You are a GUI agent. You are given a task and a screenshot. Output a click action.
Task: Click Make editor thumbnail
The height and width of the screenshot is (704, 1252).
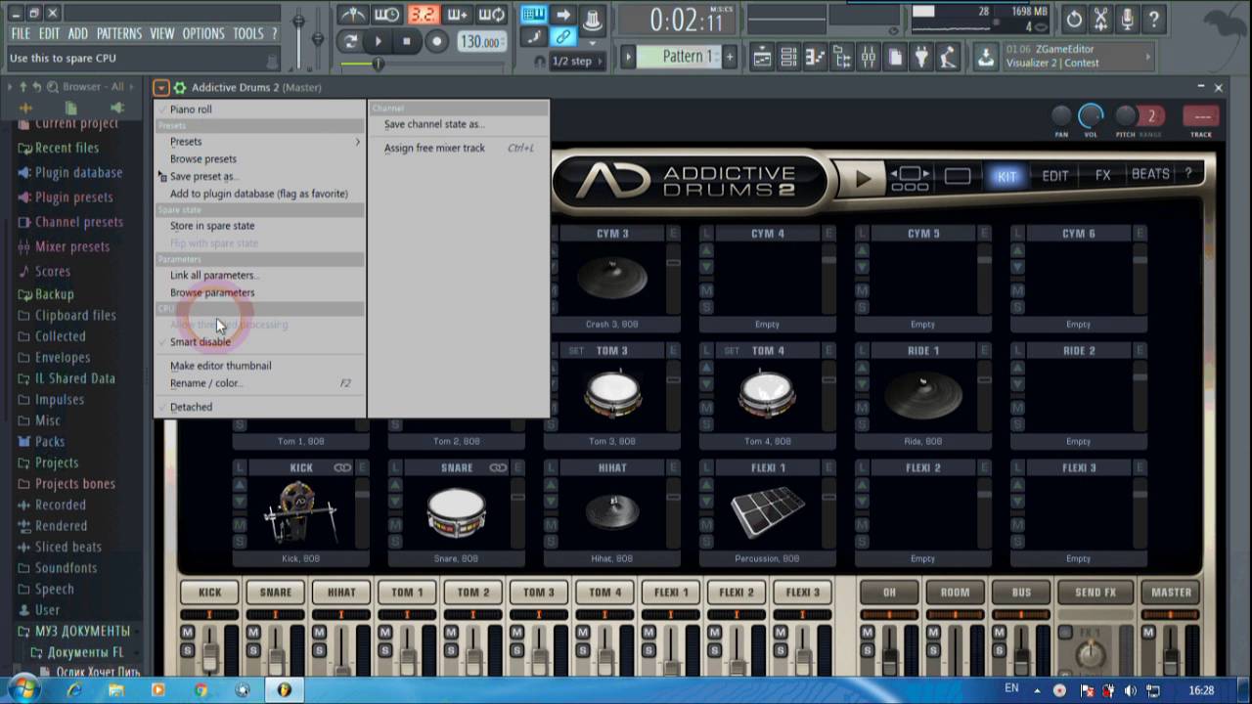(x=260, y=366)
